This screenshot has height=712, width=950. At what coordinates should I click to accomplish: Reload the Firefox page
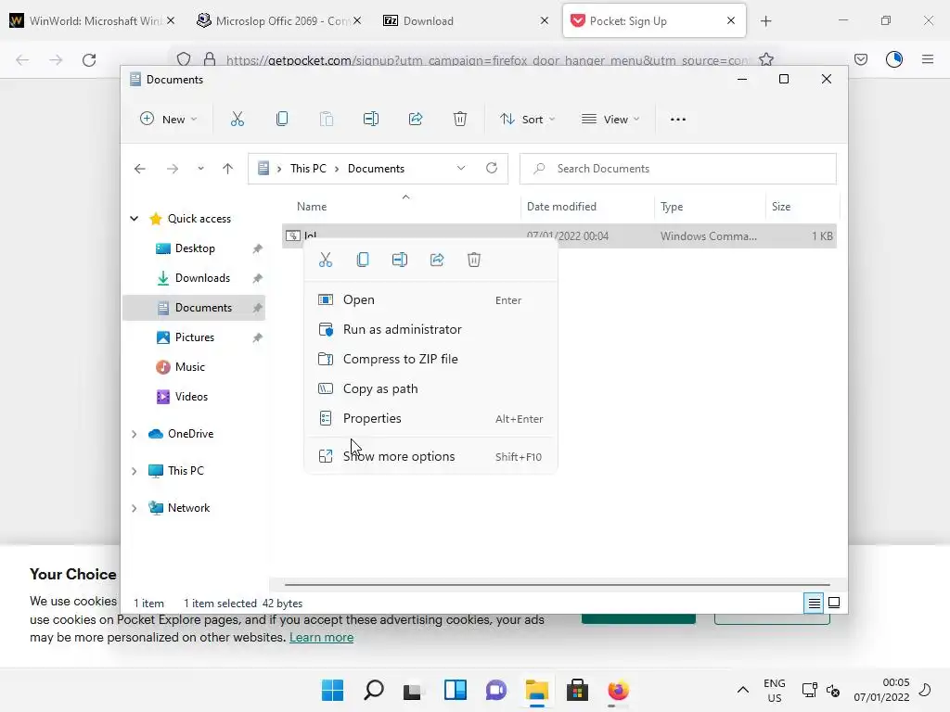coord(89,59)
